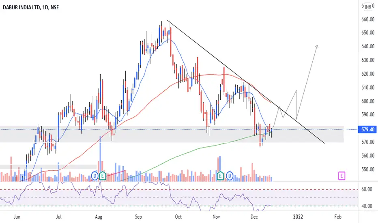Select the purple upcoming earnings E marker
The image size is (378, 223).
(341, 176)
